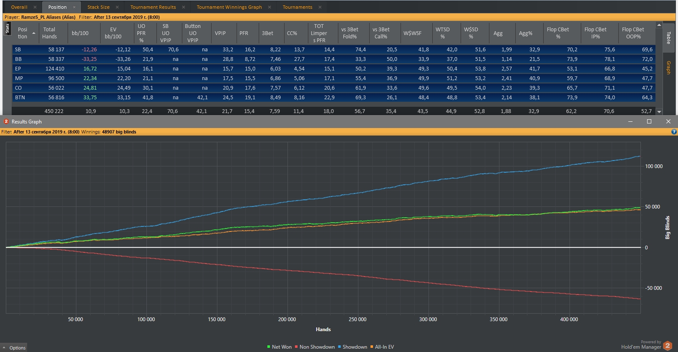Close the Tournament Results tab

(x=184, y=7)
